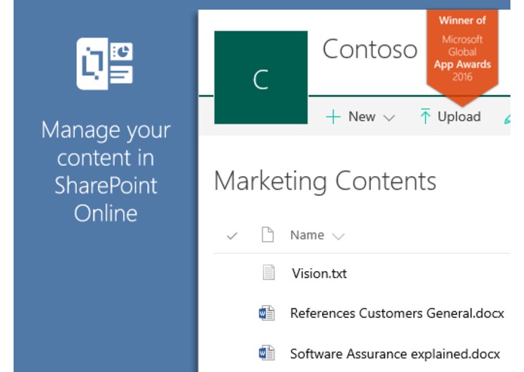Click the Vision.txt text file icon
524x372 pixels.
point(268,273)
